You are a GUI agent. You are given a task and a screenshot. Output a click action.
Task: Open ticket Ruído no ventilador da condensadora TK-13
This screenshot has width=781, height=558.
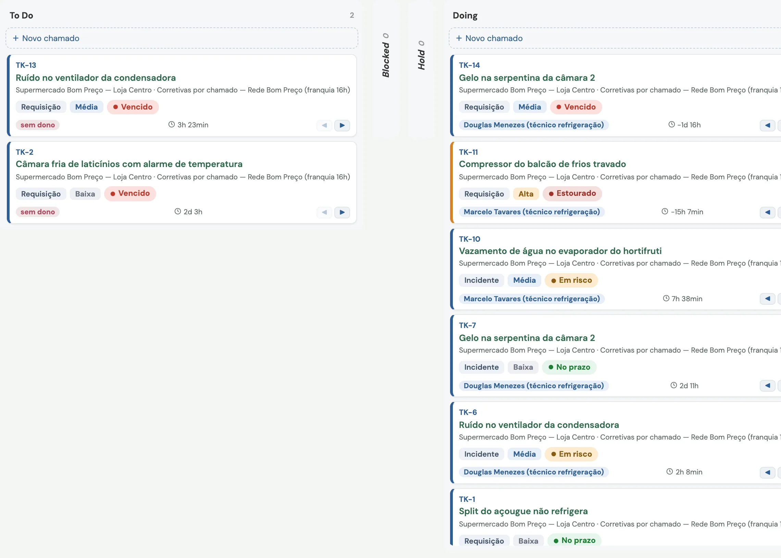pos(96,78)
